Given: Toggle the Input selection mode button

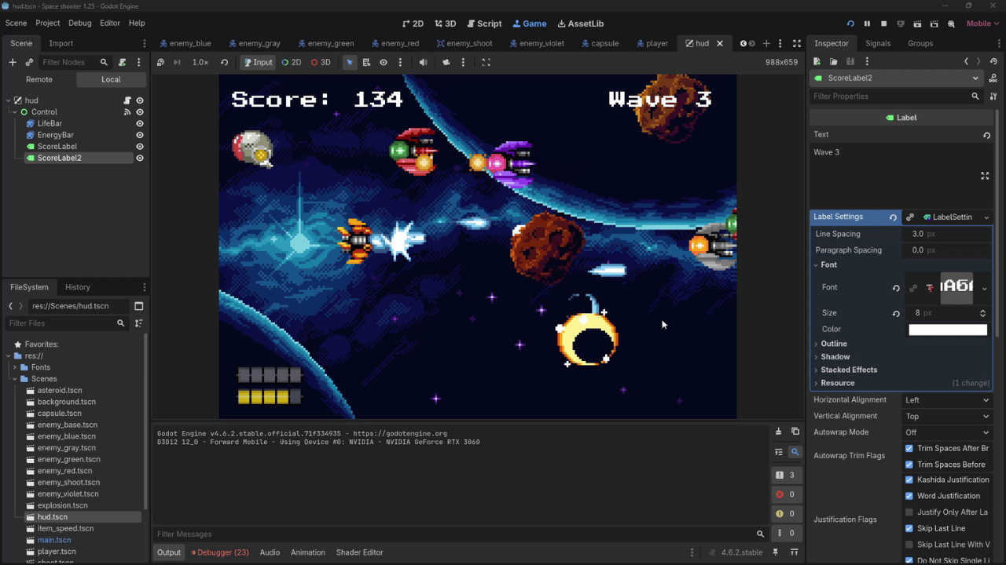Looking at the screenshot, I should click(x=258, y=62).
